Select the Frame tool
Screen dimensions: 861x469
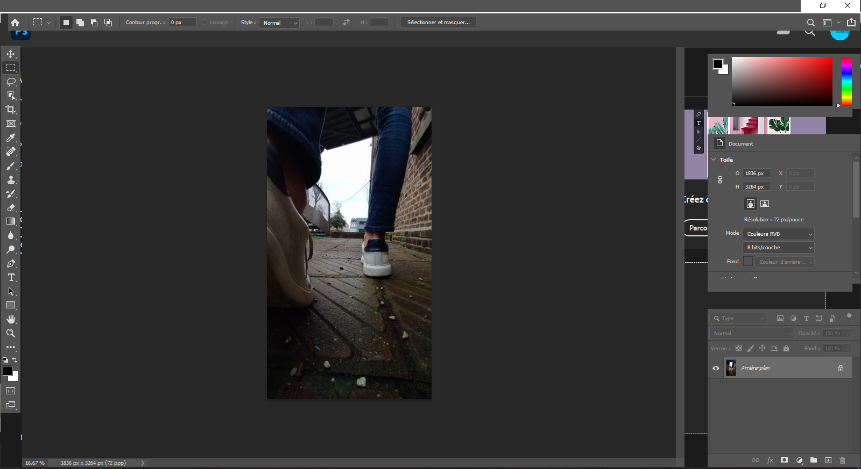click(x=11, y=124)
